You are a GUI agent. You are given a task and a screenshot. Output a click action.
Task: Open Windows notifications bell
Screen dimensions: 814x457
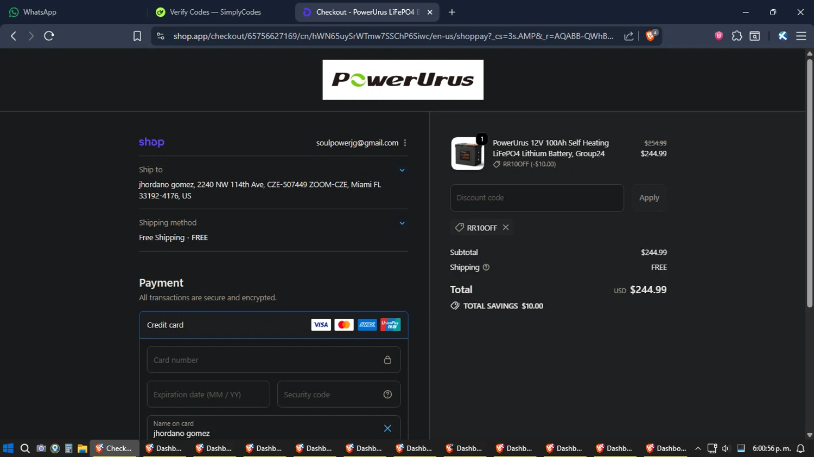click(x=800, y=448)
